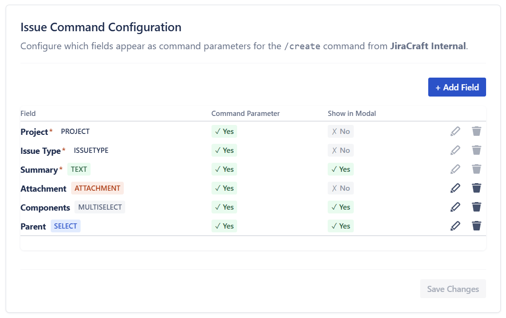This screenshot has height=318, width=506.
Task: Edit the Attachment field
Action: [455, 188]
